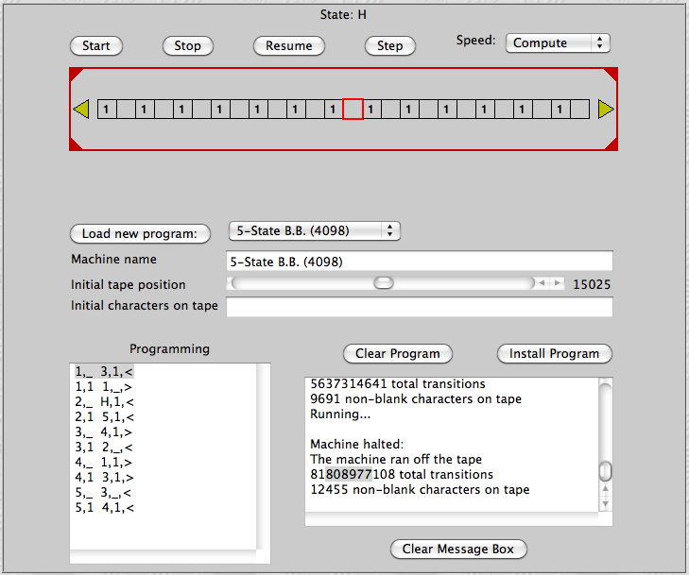The image size is (689, 575).
Task: Click the Initial characters on tape field
Action: [420, 306]
